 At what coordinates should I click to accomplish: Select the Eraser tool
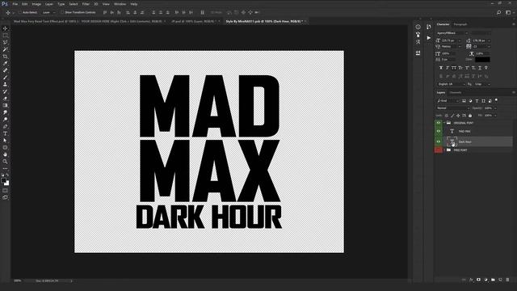(5, 99)
